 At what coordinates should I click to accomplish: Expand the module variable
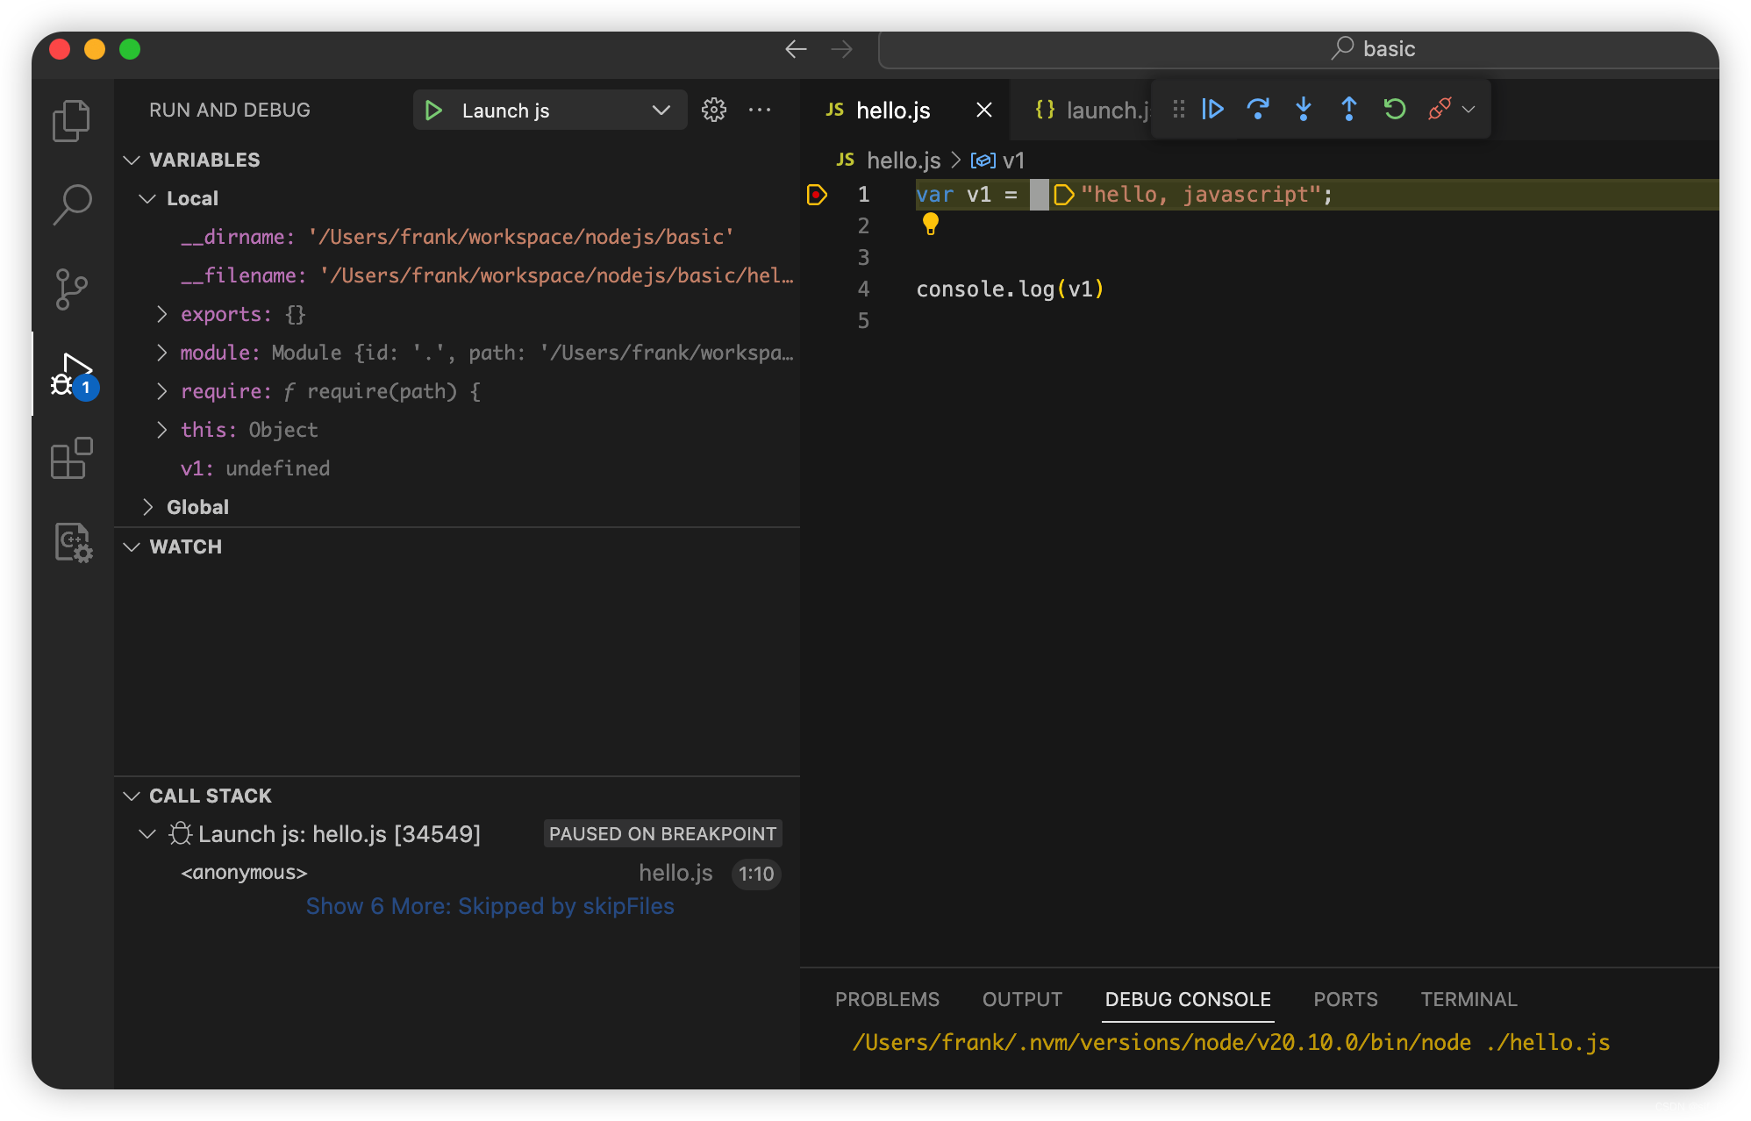(161, 353)
